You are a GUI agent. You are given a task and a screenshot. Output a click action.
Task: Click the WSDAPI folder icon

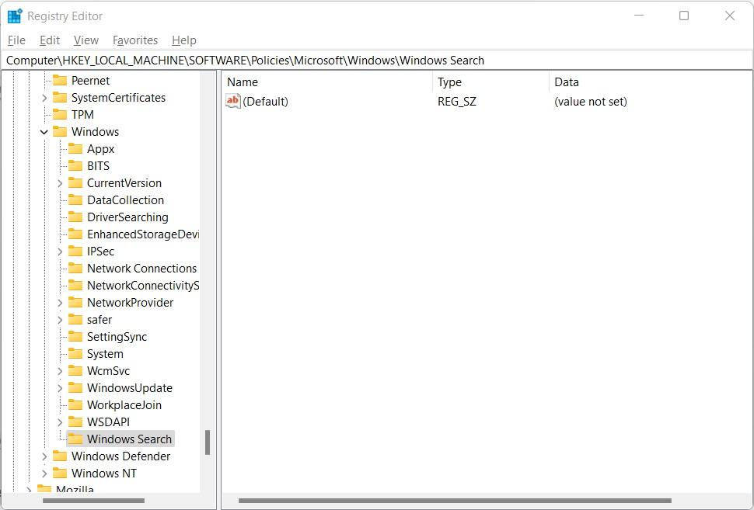point(75,422)
